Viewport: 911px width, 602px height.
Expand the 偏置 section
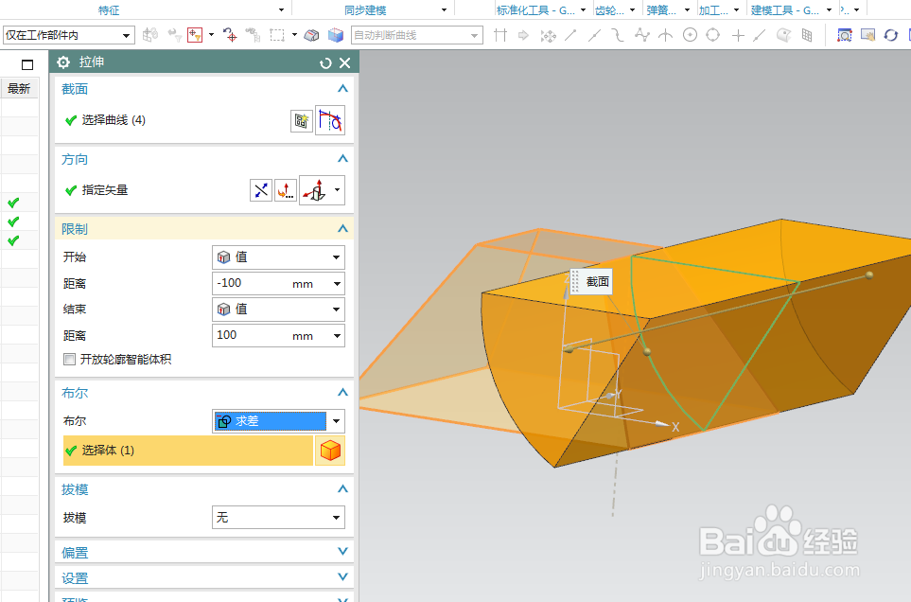click(x=342, y=552)
